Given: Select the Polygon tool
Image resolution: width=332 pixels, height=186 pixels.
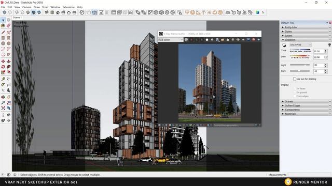Looking at the screenshot, I should (8, 43).
